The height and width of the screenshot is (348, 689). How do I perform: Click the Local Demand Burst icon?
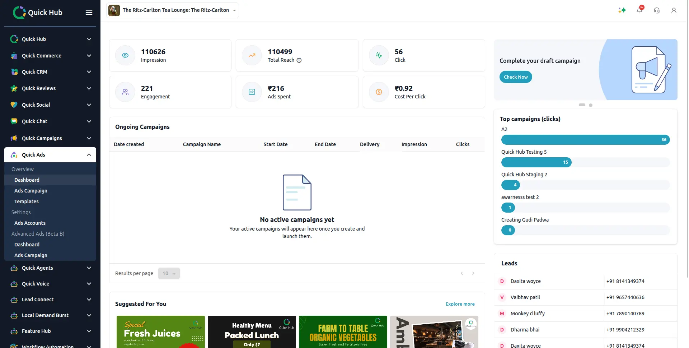(x=14, y=315)
